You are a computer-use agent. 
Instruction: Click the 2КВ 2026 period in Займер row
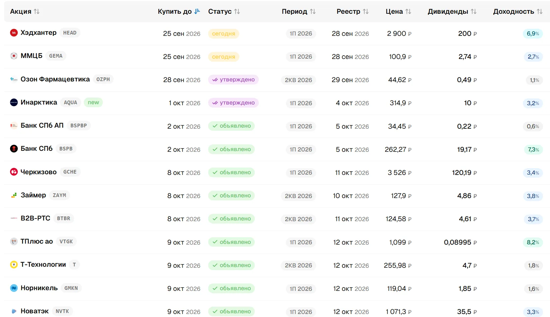click(x=298, y=196)
